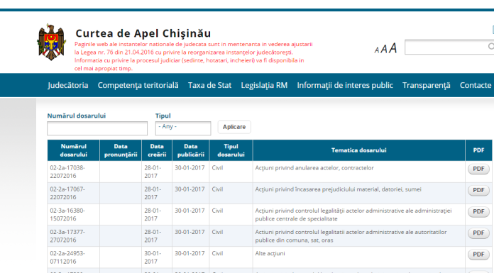
Task: Click the 'Alte acţiuni' case topic
Action: point(270,254)
